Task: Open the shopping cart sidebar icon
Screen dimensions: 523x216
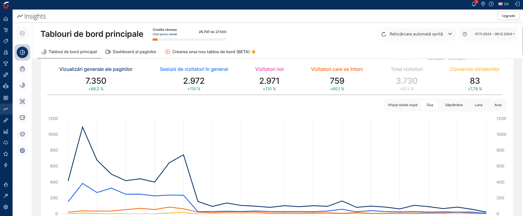Action: [x=6, y=30]
